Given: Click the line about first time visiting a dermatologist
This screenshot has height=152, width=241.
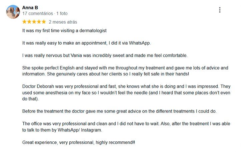Looking at the screenshot, I should [x=64, y=31].
